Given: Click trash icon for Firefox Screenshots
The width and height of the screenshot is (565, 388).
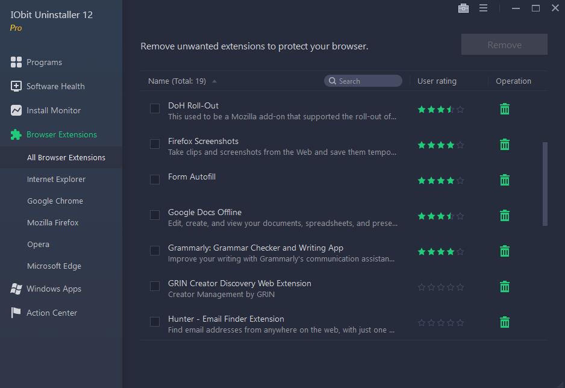Looking at the screenshot, I should (x=505, y=145).
